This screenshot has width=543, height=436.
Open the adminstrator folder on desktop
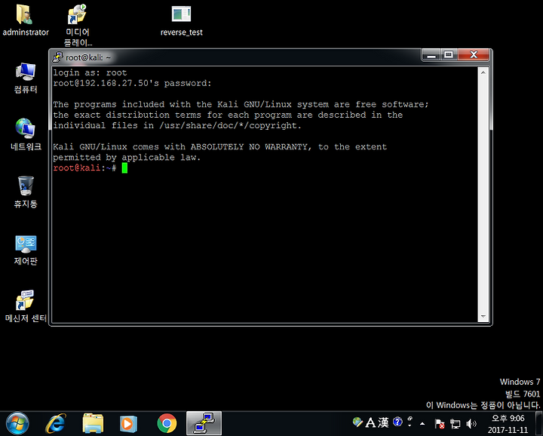(x=26, y=20)
